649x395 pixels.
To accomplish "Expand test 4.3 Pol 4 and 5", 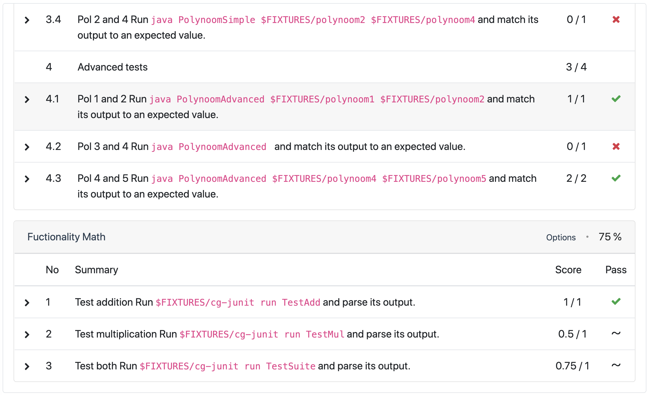I will point(27,179).
